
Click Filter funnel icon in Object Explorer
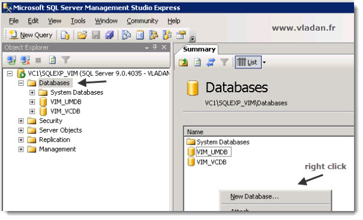[x=66, y=60]
